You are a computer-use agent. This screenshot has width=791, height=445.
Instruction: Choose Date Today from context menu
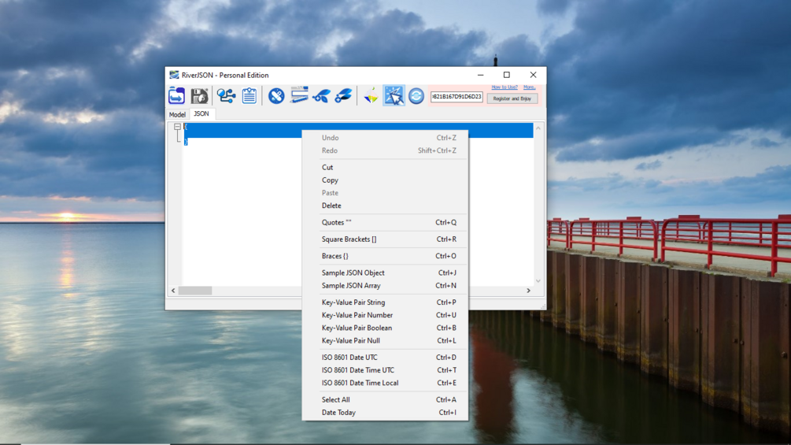pyautogui.click(x=385, y=413)
